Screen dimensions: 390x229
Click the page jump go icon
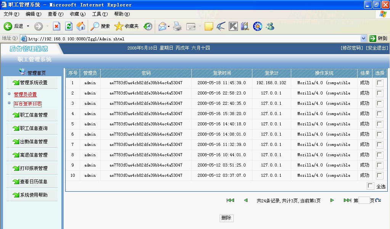click(378, 200)
